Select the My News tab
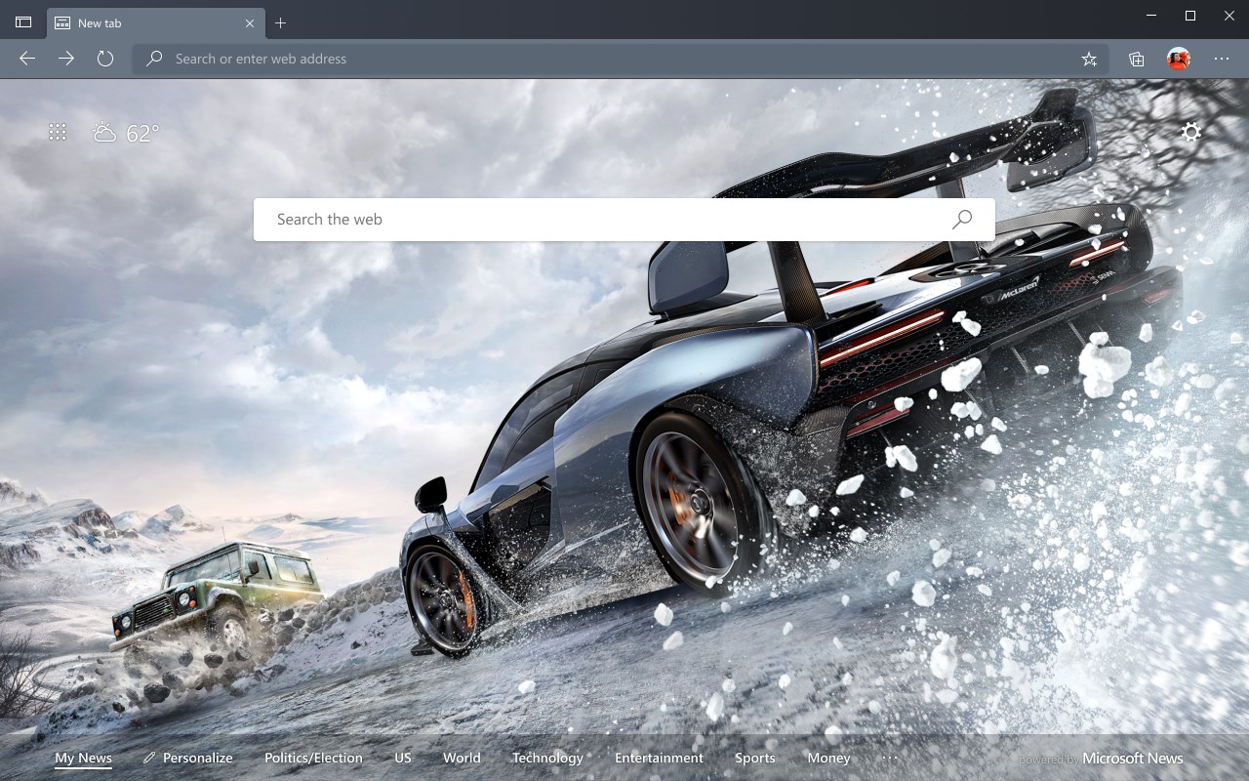Screen dimensions: 1249x781 (x=83, y=759)
